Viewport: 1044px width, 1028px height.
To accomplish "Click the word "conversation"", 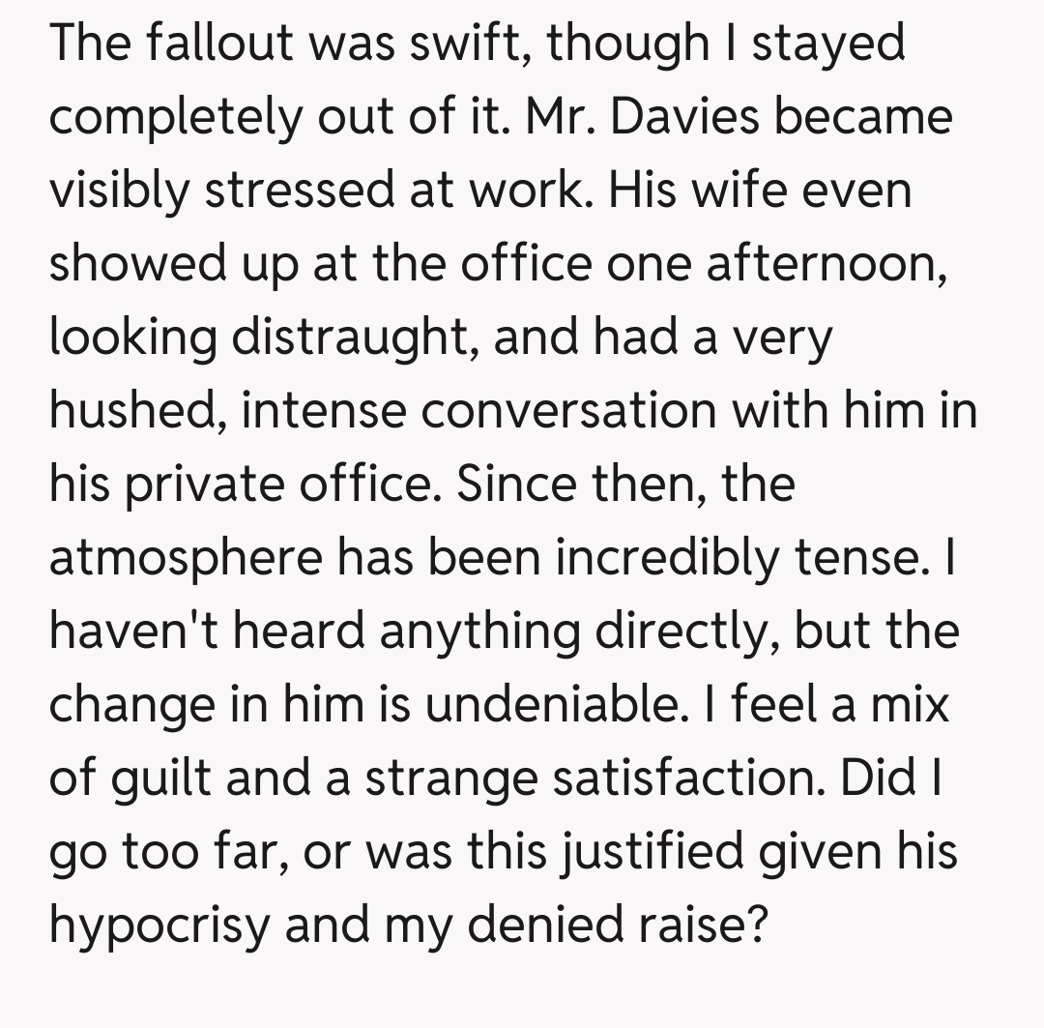I will (x=568, y=413).
